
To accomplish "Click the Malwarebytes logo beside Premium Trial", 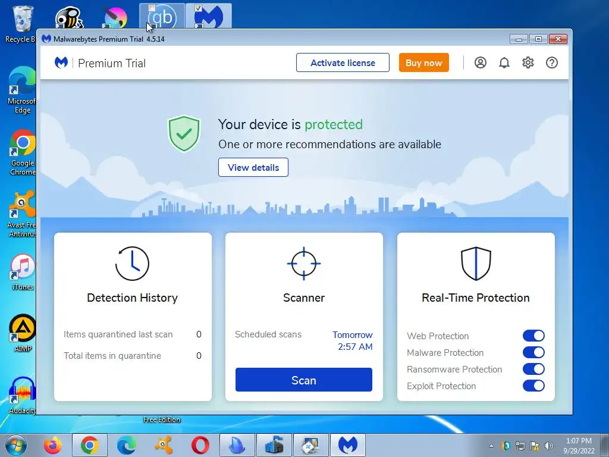I will pyautogui.click(x=61, y=62).
